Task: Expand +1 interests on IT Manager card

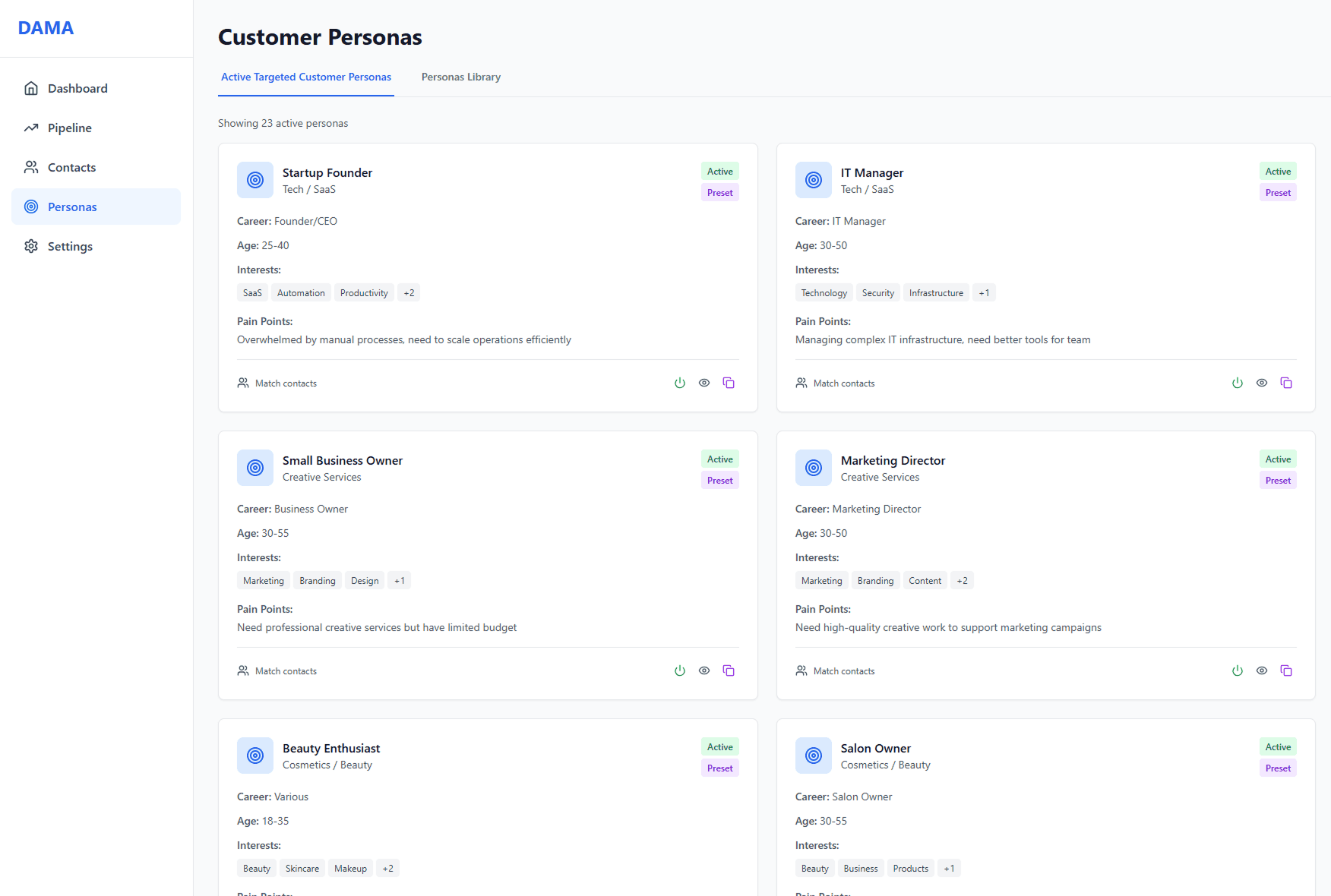Action: tap(984, 293)
